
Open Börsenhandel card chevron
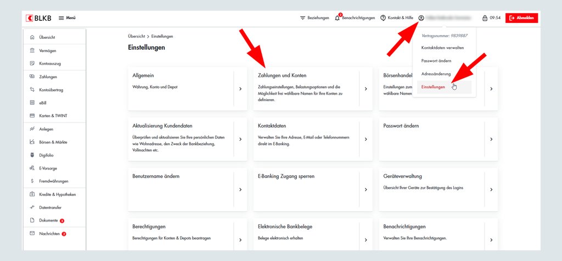[491, 89]
